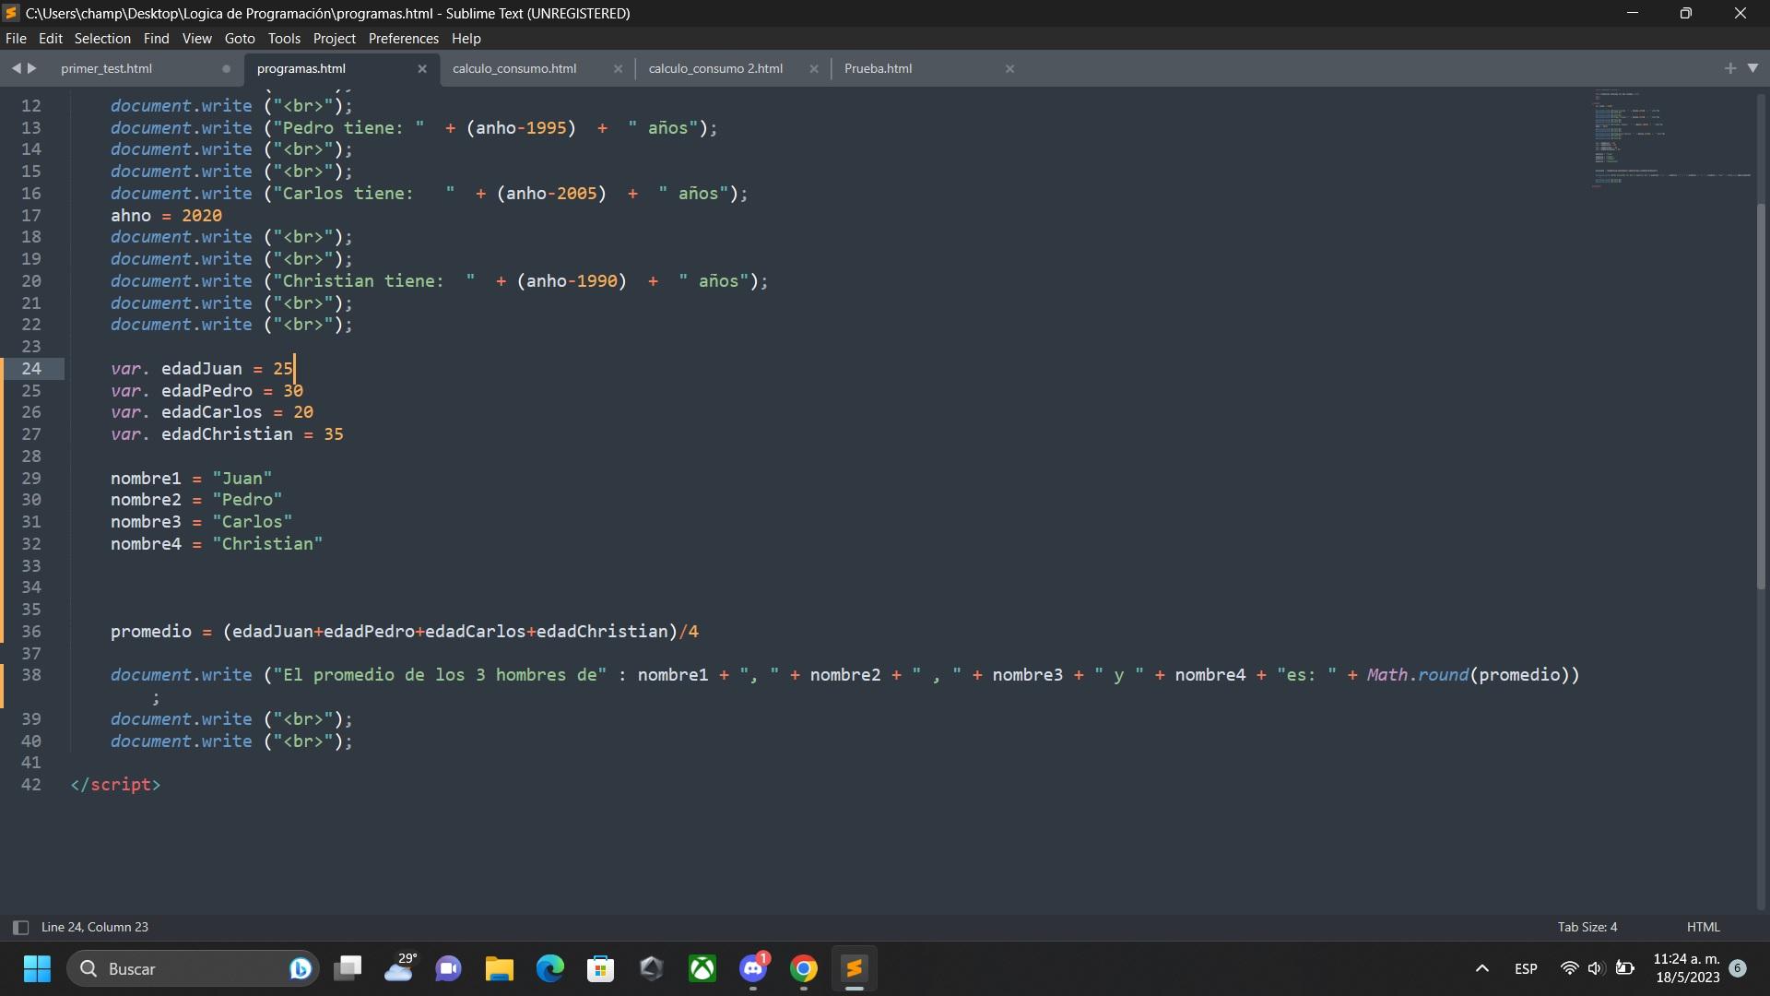Screen dimensions: 1770x996
Task: Select the programas.html tab
Action: click(x=301, y=68)
